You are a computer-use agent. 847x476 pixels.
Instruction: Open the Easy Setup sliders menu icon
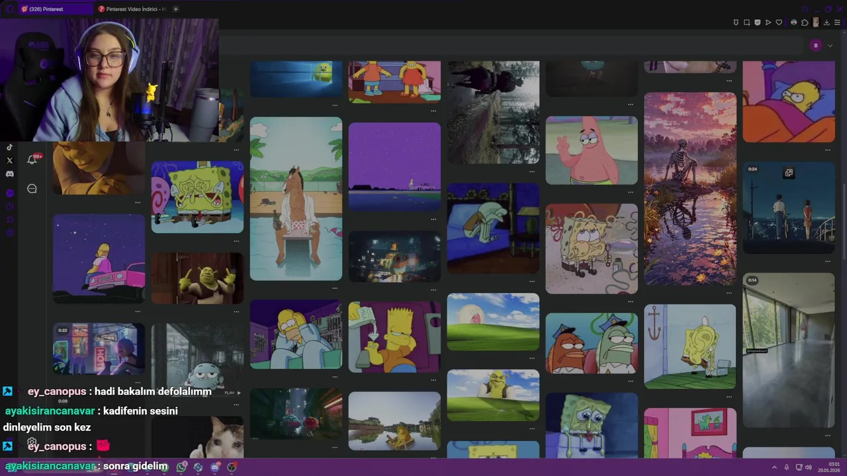[x=837, y=22]
